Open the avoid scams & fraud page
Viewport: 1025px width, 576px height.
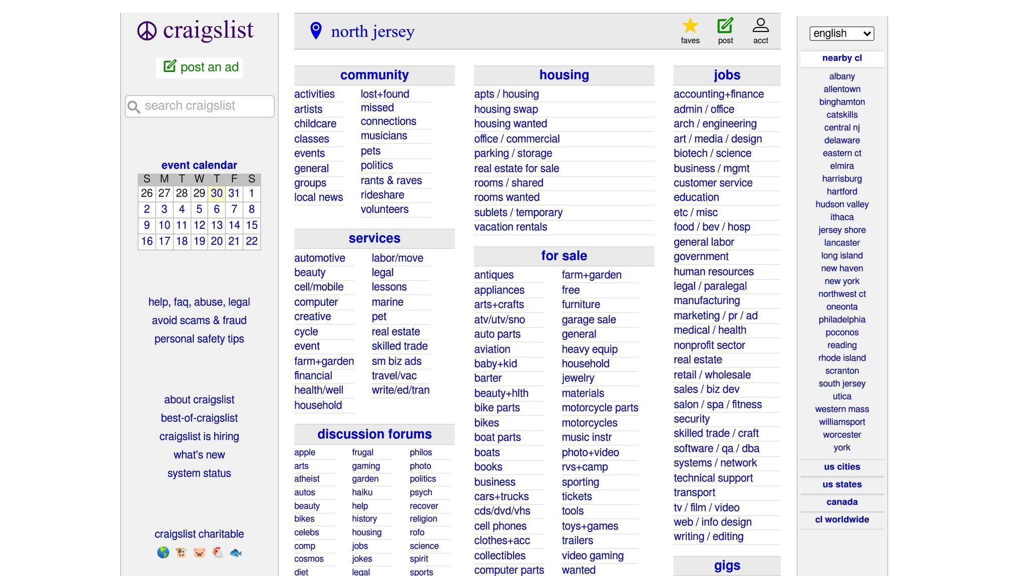point(199,320)
